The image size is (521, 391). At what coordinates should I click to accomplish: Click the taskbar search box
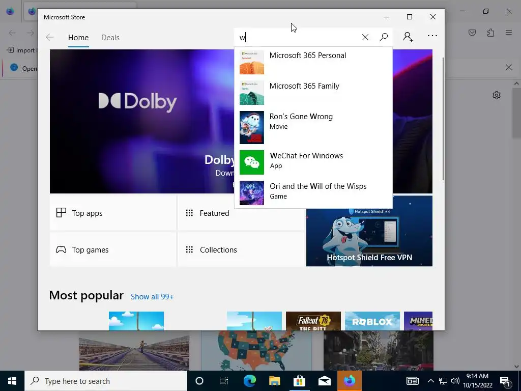106,381
